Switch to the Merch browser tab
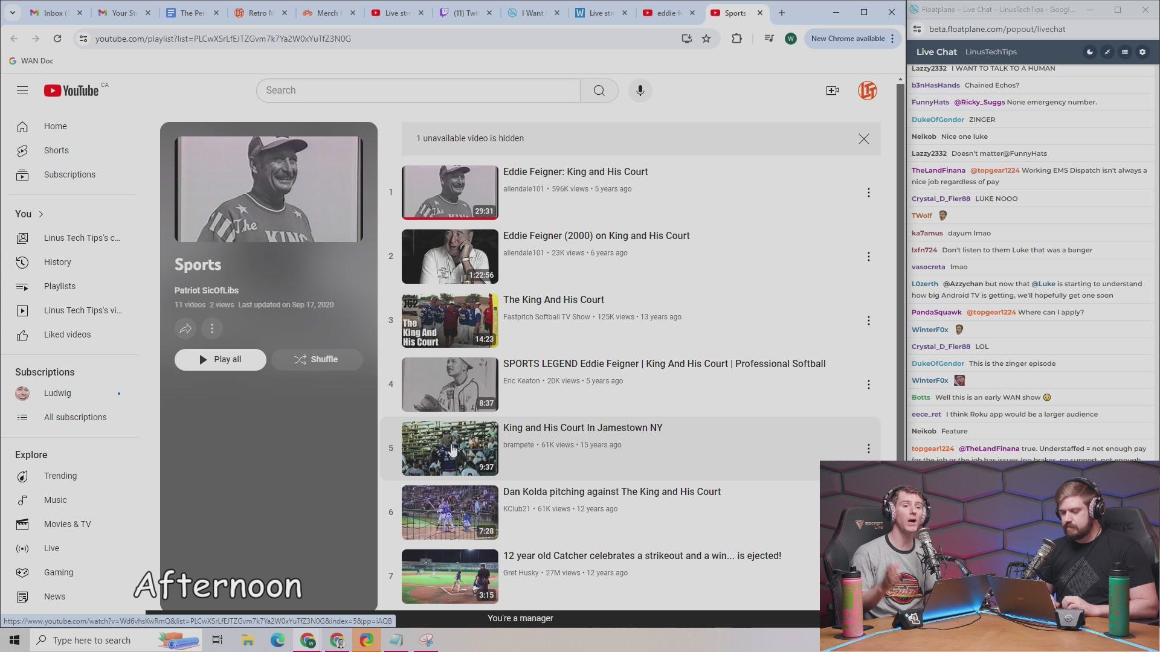Viewport: 1160px width, 652px height. click(328, 13)
